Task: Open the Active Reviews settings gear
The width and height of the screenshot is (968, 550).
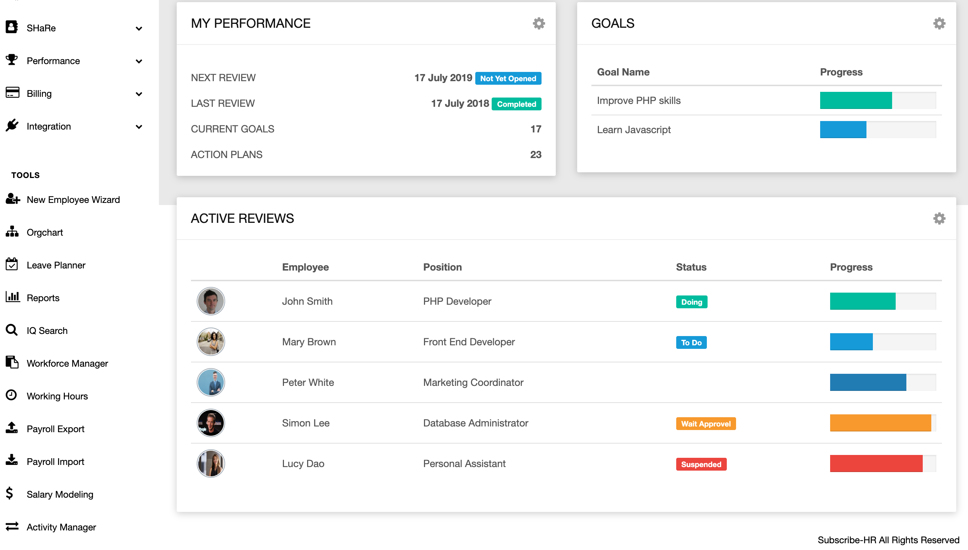Action: (x=939, y=218)
